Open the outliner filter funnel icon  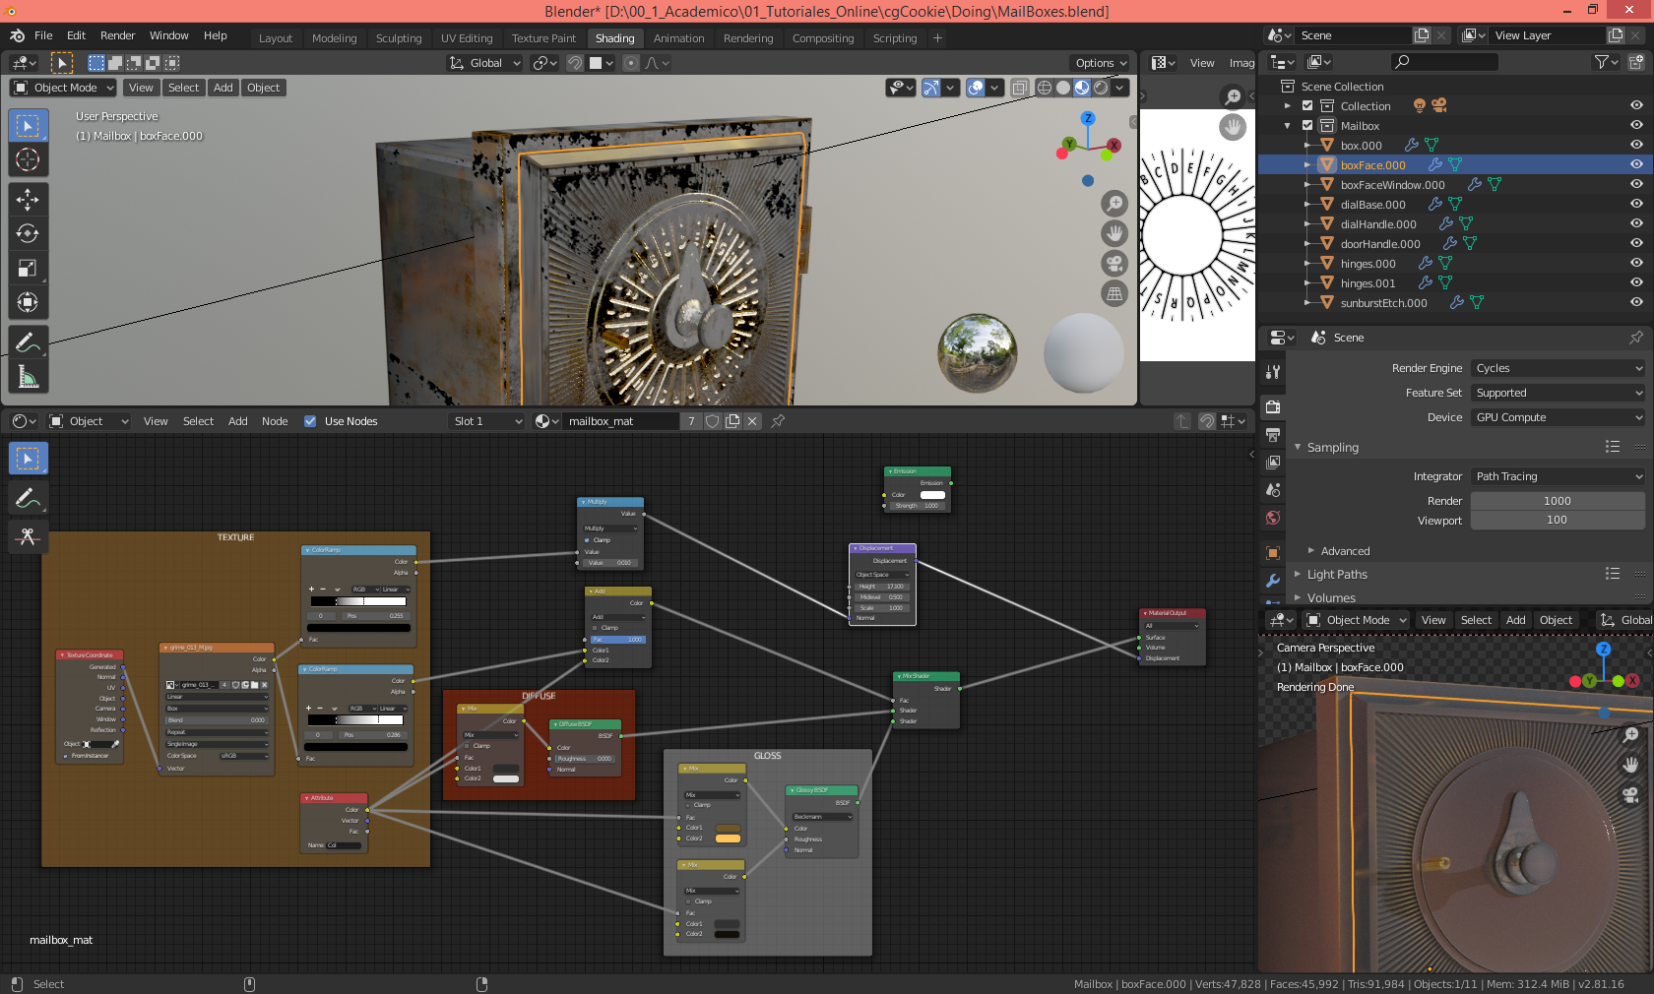point(1606,62)
